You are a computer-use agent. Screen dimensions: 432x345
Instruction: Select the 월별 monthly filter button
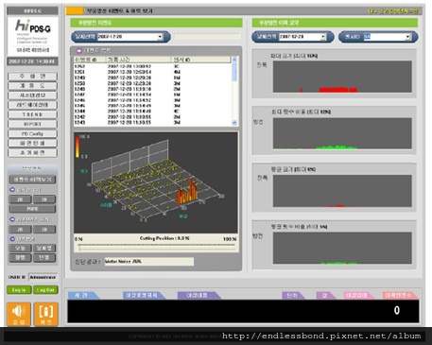pos(20,258)
